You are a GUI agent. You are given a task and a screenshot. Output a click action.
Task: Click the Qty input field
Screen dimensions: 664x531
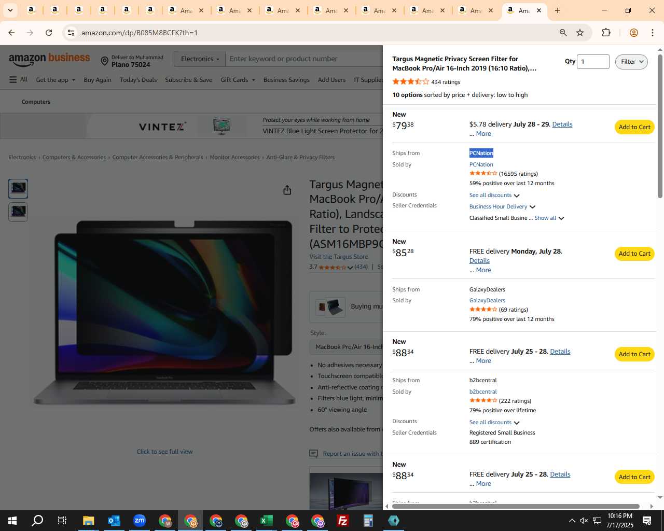pyautogui.click(x=593, y=62)
